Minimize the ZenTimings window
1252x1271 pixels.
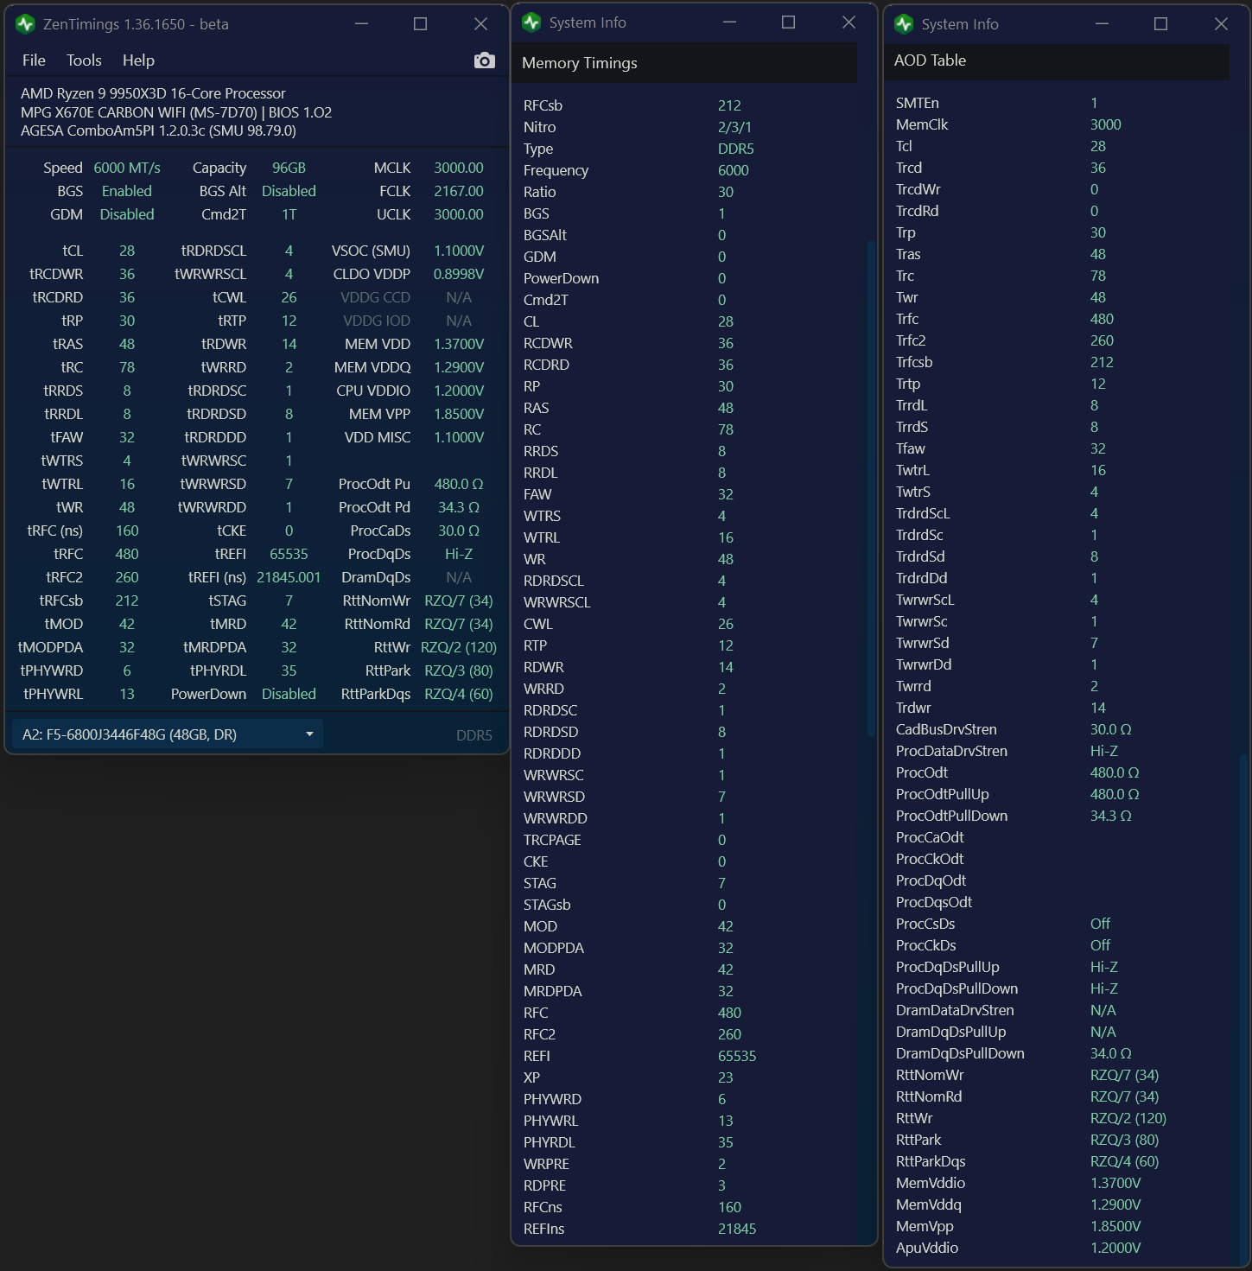pos(361,24)
